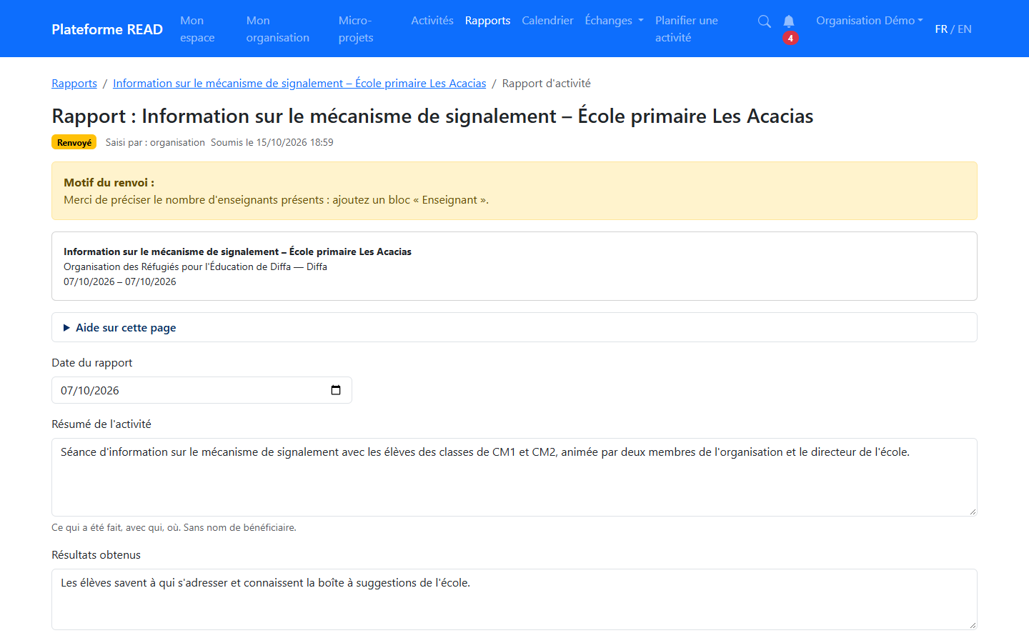
Task: Focus the 'Résultats obtenus' textarea
Action: [x=514, y=599]
